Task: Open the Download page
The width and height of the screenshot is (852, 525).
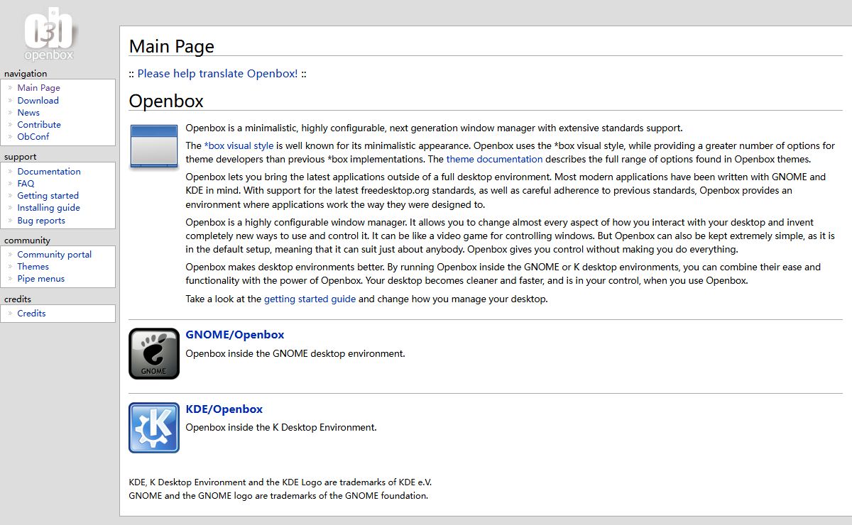Action: (x=38, y=101)
